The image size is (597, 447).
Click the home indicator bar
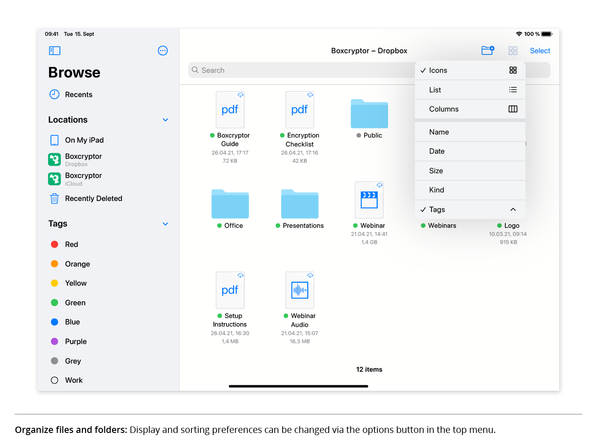298,386
